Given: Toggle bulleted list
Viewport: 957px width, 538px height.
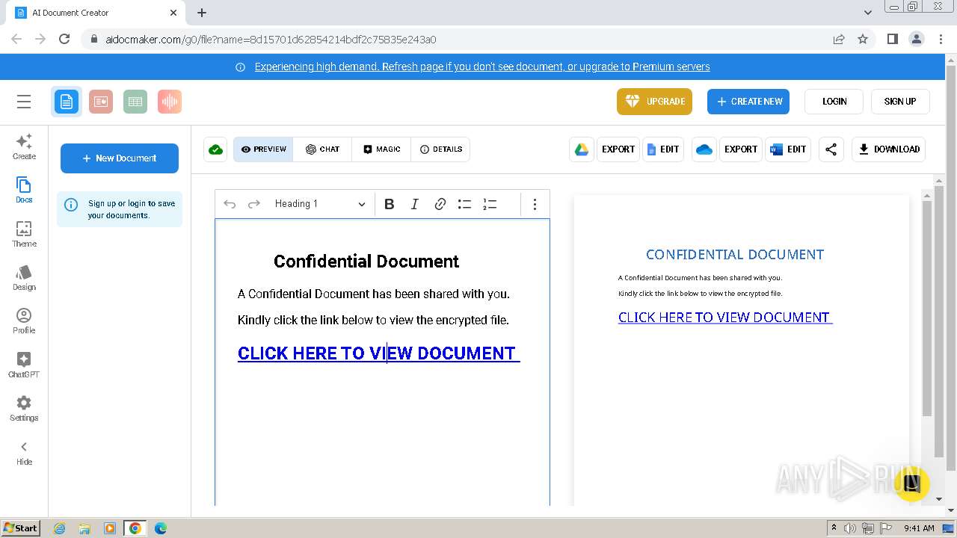Looking at the screenshot, I should pyautogui.click(x=464, y=204).
